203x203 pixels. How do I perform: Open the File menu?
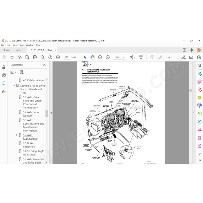[3, 45]
